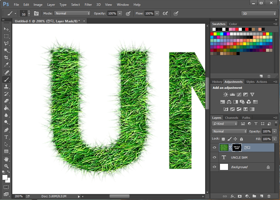Open the Flow slider dropdown

(x=157, y=13)
